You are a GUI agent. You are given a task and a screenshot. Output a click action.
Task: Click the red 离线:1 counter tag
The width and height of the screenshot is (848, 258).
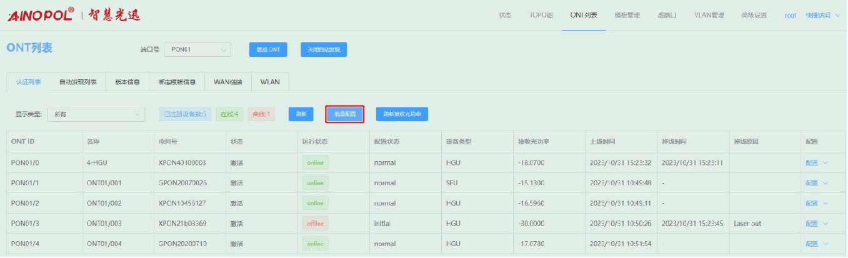[x=261, y=114]
